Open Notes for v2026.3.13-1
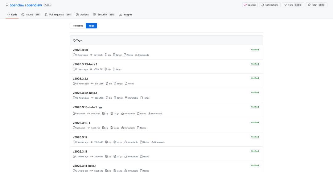The height and width of the screenshot is (172, 333). tap(142, 128)
